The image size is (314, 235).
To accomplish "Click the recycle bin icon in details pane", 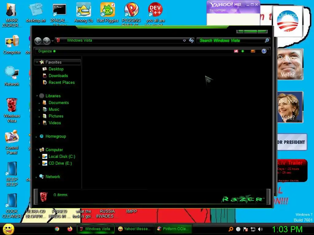I will coord(44,197).
